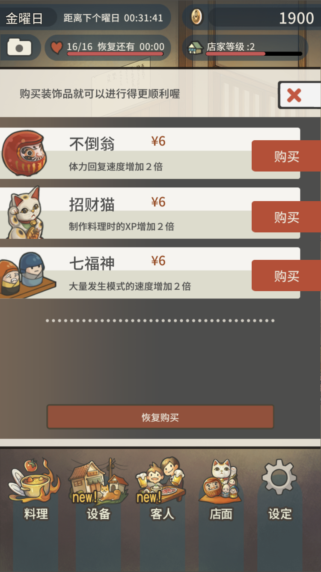Viewport: 321px width, 572px height.
Task: Click the shop house level icon
Action: 196,47
